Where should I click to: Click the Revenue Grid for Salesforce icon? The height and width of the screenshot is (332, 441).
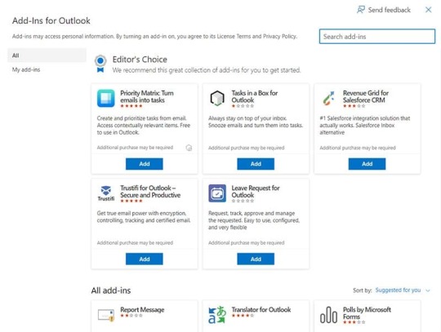click(328, 99)
